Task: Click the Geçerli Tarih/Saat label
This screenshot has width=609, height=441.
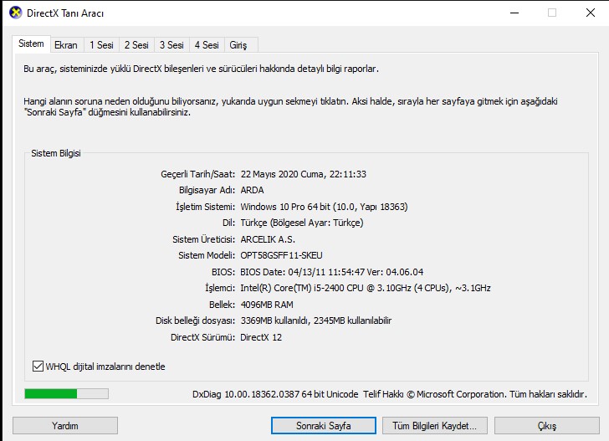Action: pyautogui.click(x=197, y=174)
